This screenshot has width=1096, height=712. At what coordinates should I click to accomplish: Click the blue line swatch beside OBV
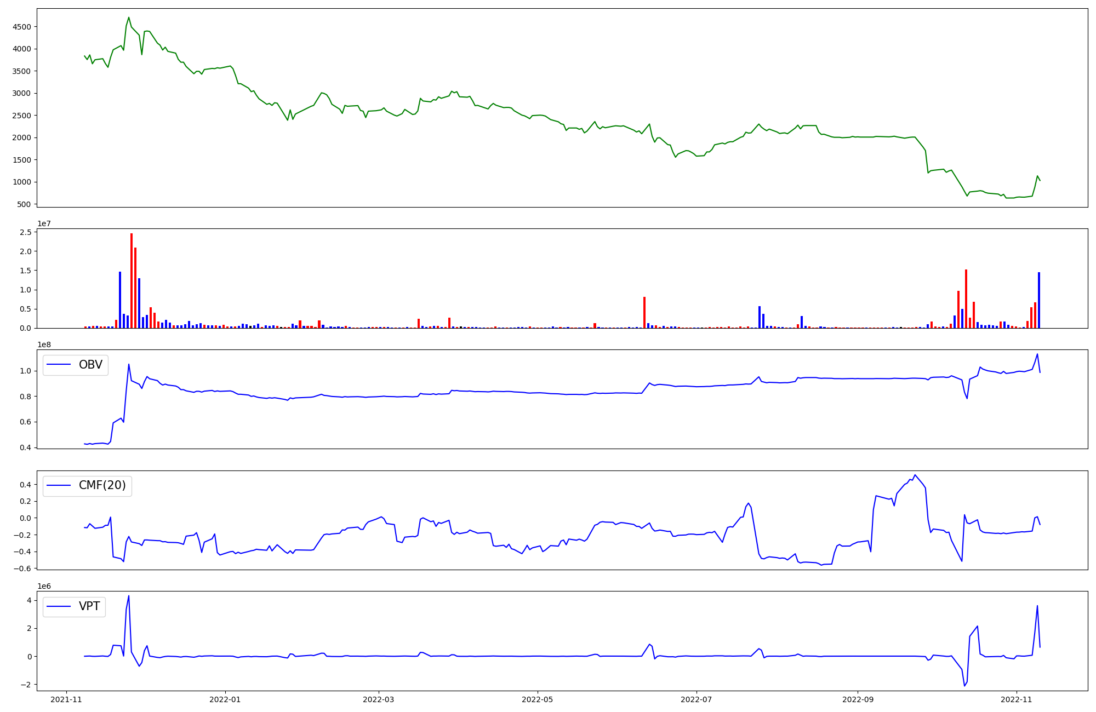[59, 365]
